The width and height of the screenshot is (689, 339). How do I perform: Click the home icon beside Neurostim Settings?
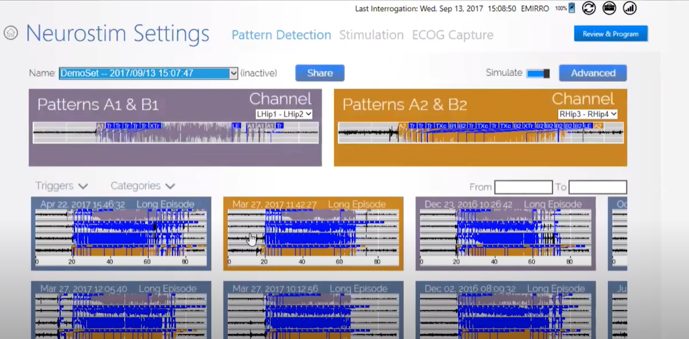point(11,33)
